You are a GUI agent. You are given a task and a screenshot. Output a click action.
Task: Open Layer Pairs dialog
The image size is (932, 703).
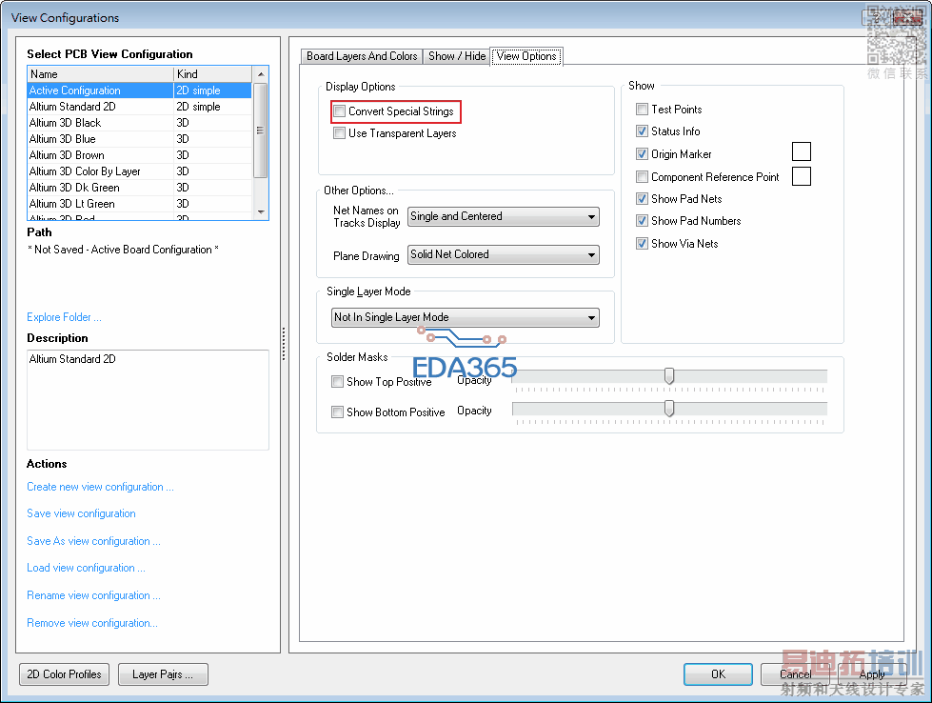[x=163, y=674]
